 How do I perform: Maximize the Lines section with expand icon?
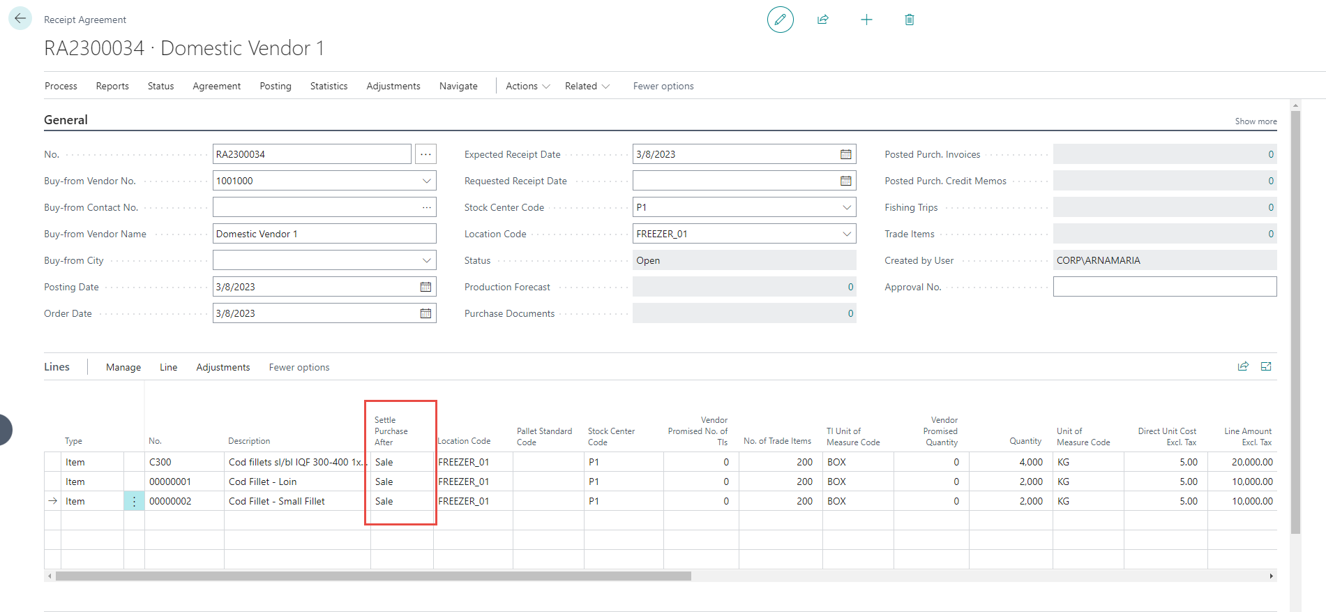pyautogui.click(x=1266, y=366)
